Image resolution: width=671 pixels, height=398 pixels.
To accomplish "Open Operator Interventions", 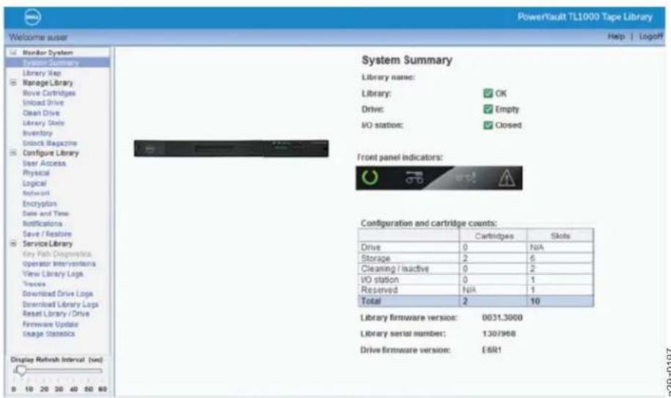I will click(x=59, y=264).
